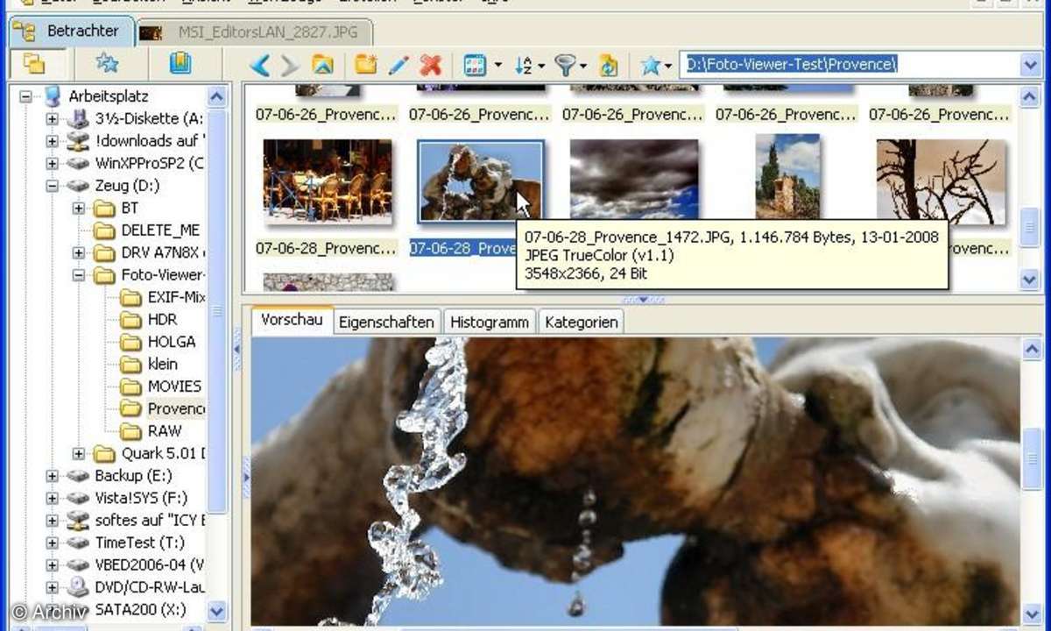
Task: Click the sort order icon
Action: (524, 65)
